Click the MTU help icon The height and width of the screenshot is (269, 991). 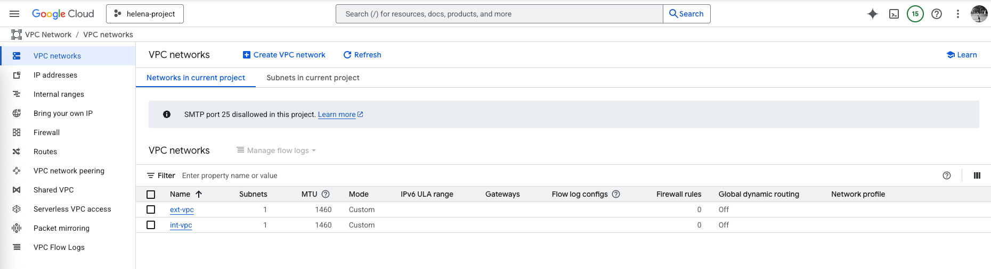pos(326,194)
